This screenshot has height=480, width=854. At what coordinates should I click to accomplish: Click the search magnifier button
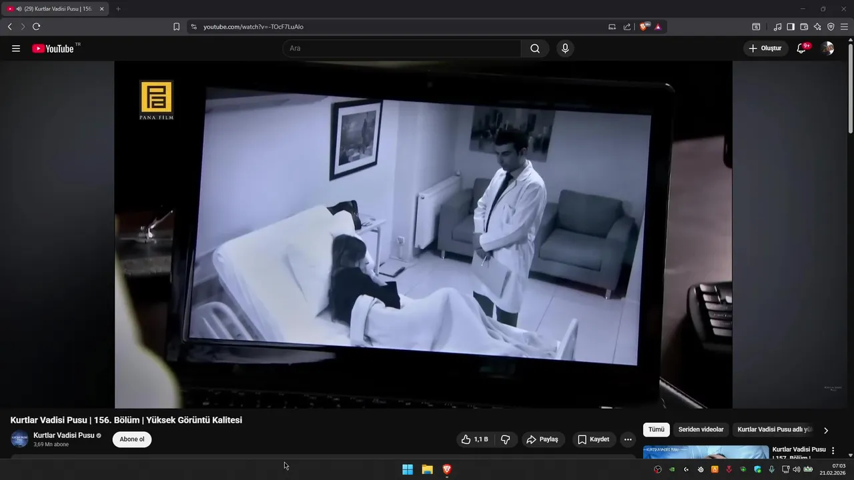[535, 49]
